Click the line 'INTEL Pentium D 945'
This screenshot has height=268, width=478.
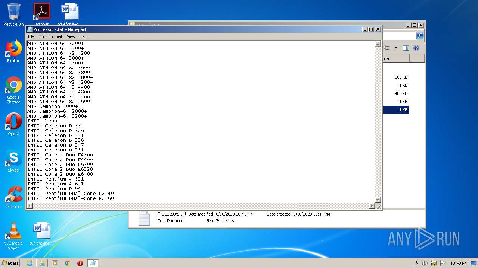tap(56, 189)
